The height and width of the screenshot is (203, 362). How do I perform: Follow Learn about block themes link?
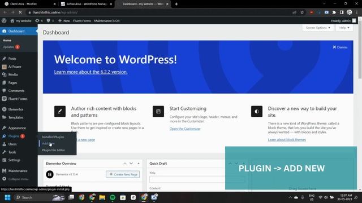287,140
